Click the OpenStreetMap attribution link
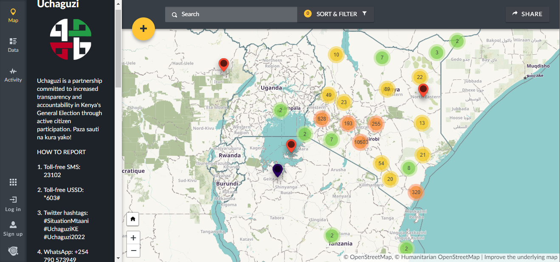The image size is (560, 262). [x=368, y=257]
